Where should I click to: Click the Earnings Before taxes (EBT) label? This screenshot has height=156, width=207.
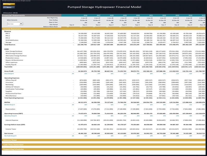15,125
